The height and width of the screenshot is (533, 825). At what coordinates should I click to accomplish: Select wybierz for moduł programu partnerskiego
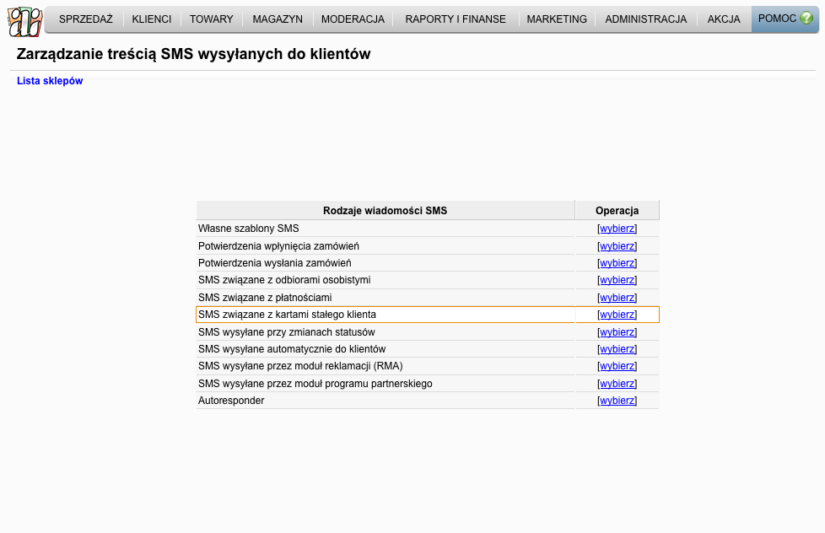617,384
